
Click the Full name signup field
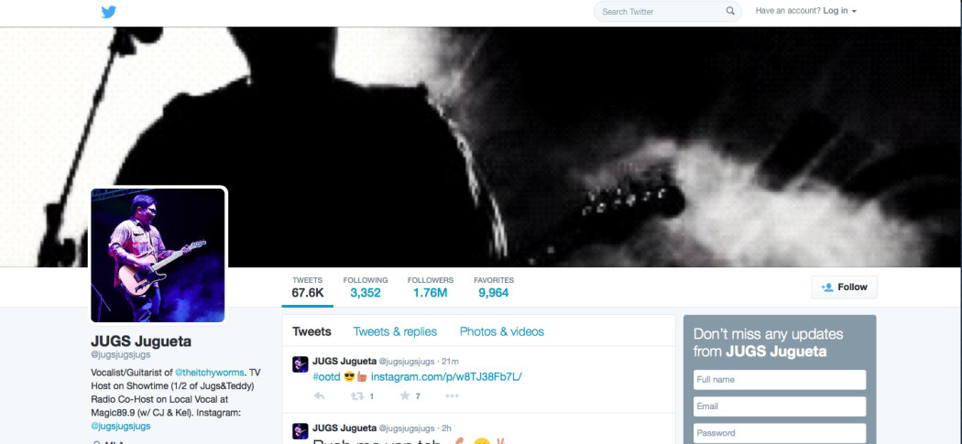pos(780,380)
